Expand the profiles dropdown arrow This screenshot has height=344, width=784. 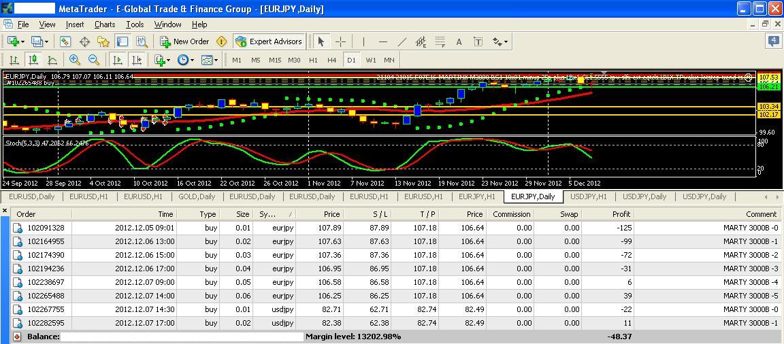(46, 42)
